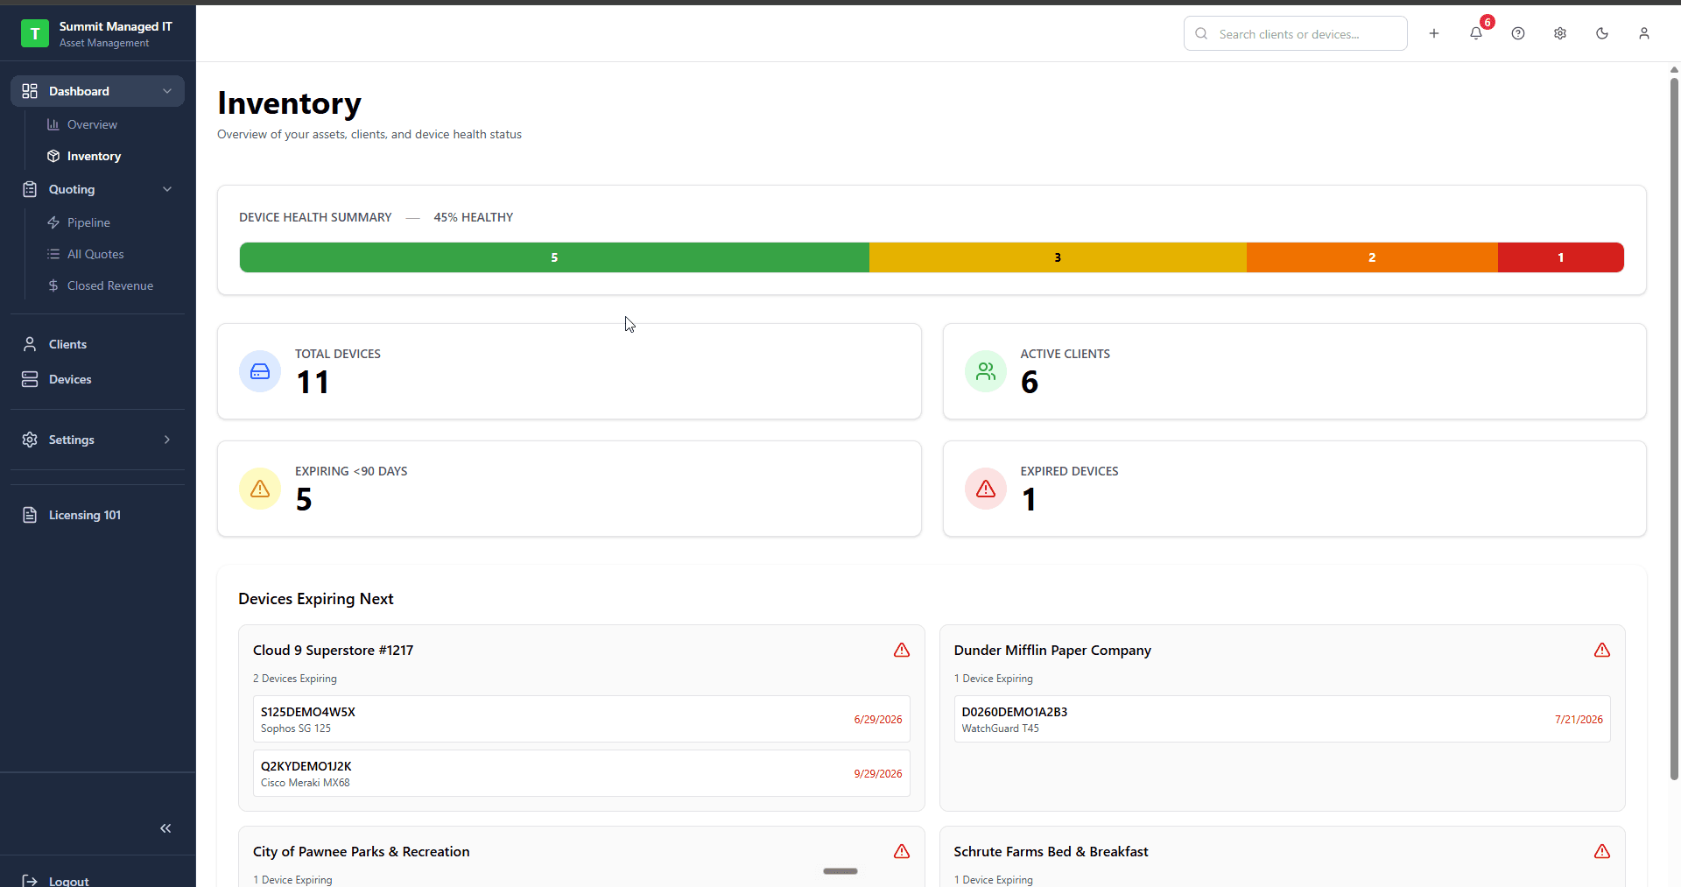Image resolution: width=1681 pixels, height=887 pixels.
Task: Open the user profile icon
Action: 1644,33
